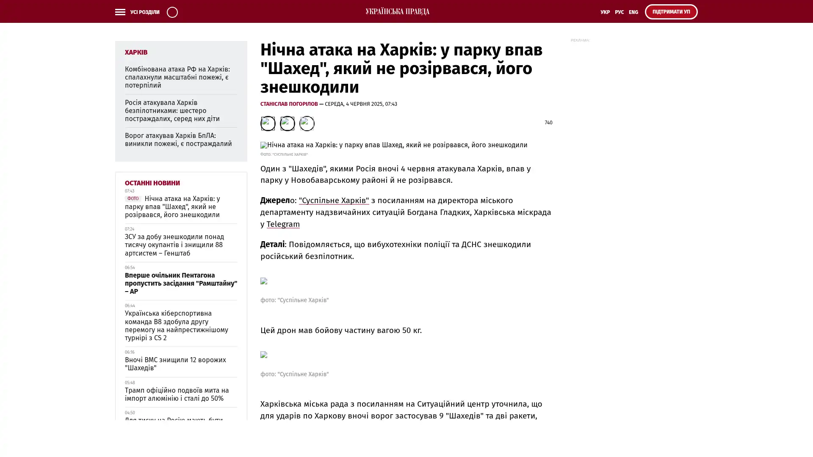The height and width of the screenshot is (457, 813).
Task: Open the first broken photo in article
Action: point(264,281)
